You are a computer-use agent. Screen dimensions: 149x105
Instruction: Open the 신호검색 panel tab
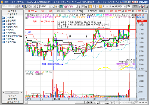[13, 96]
